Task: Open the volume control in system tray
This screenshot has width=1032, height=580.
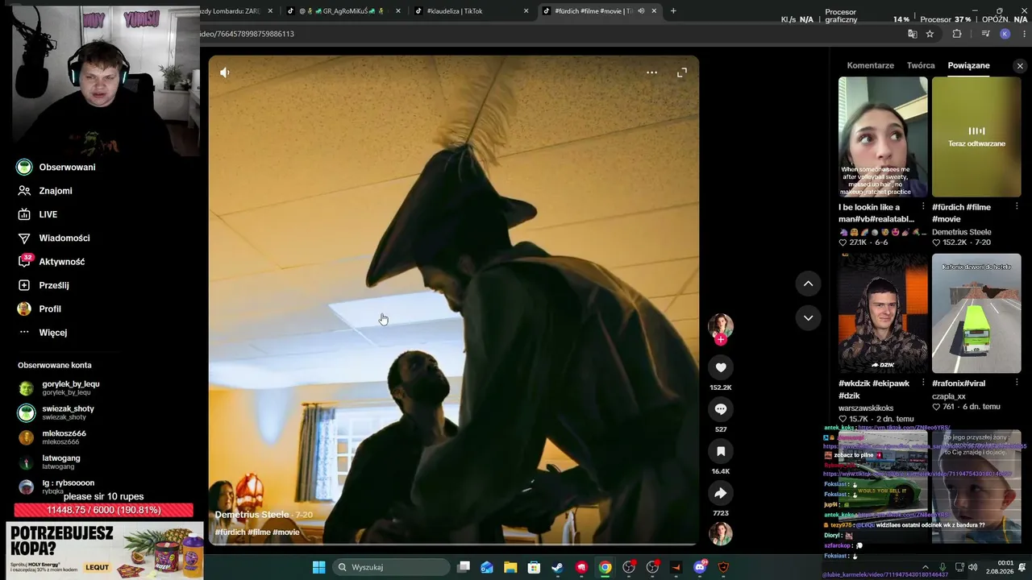Action: (x=973, y=567)
